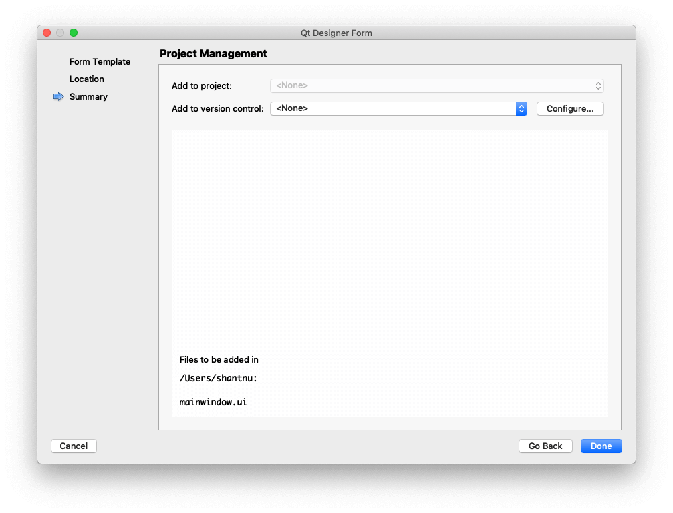Go back to previous wizard page
The height and width of the screenshot is (513, 673).
[x=545, y=446]
